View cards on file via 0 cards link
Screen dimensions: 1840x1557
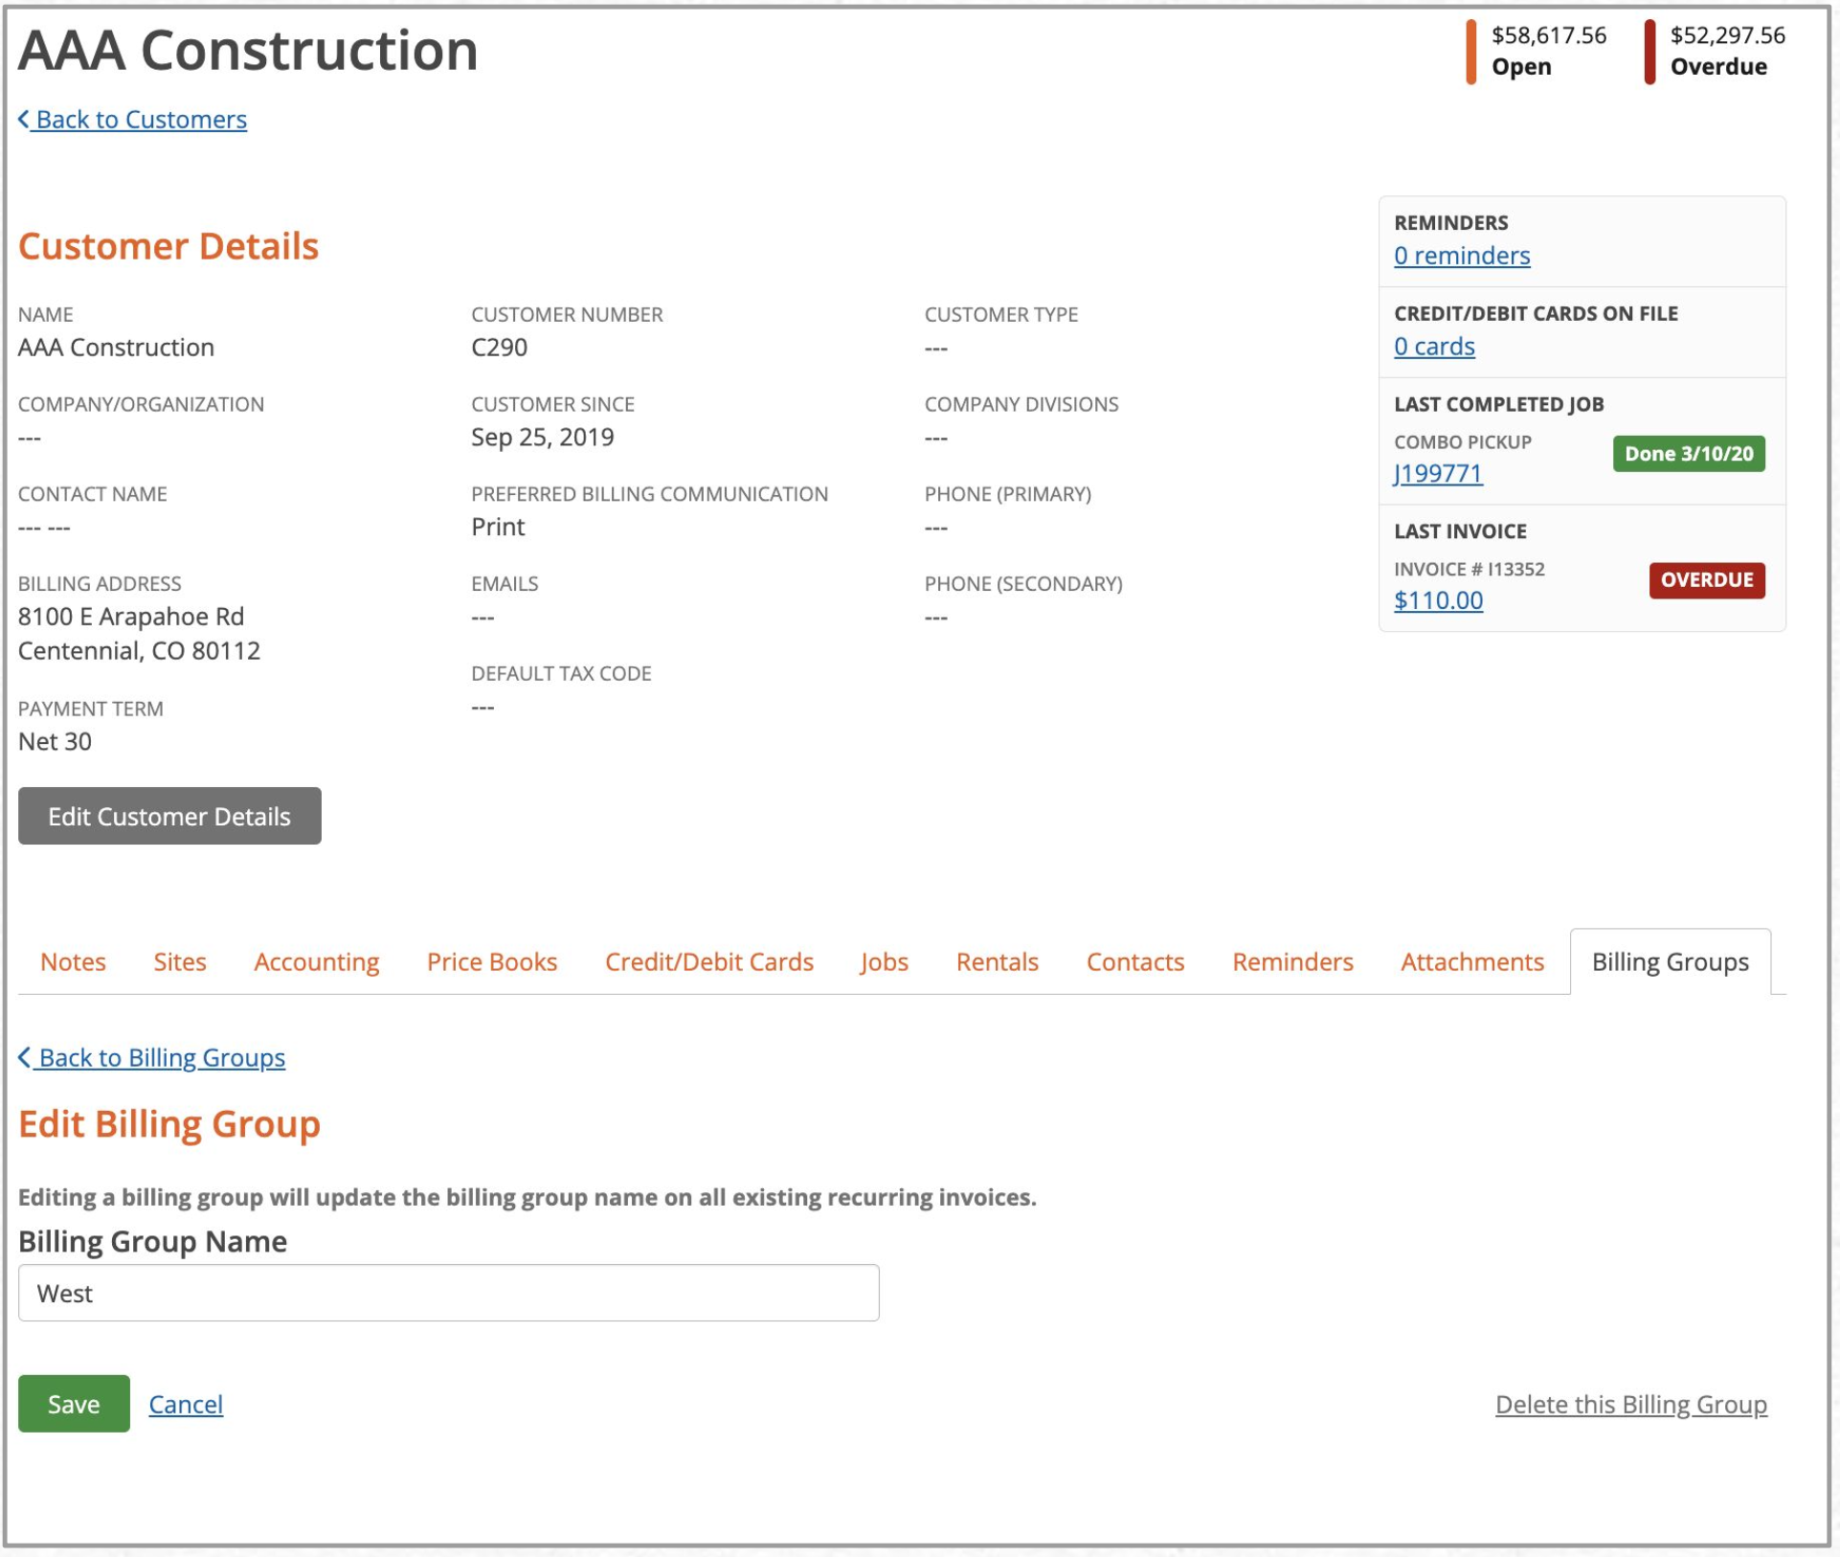tap(1434, 347)
